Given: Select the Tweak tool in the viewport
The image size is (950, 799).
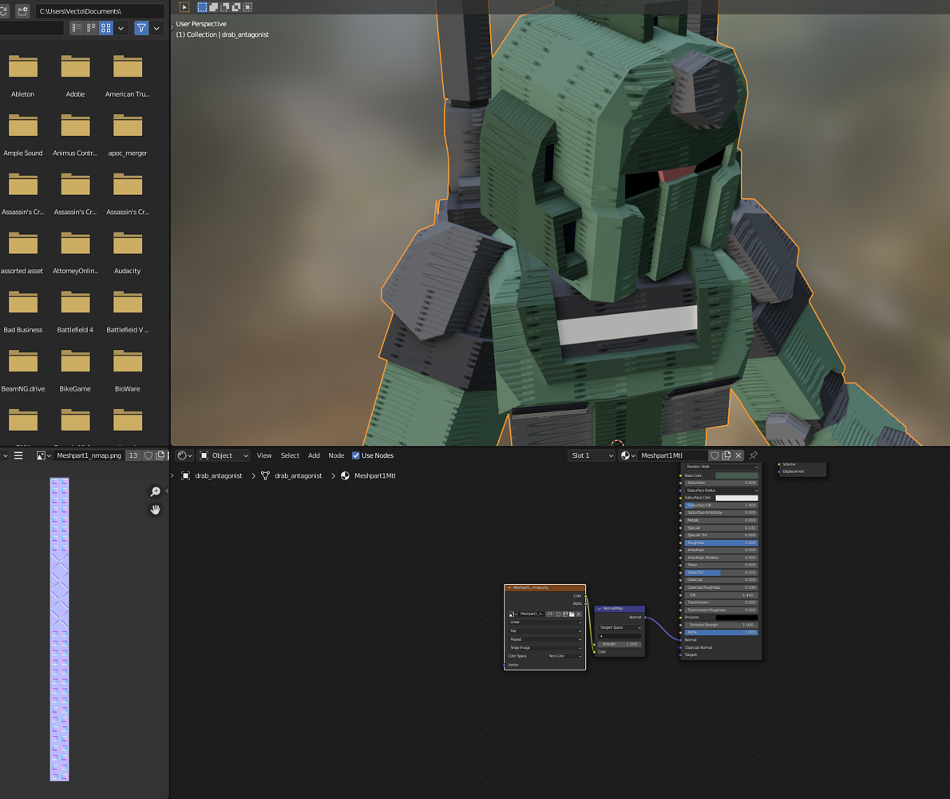Looking at the screenshot, I should [x=184, y=6].
